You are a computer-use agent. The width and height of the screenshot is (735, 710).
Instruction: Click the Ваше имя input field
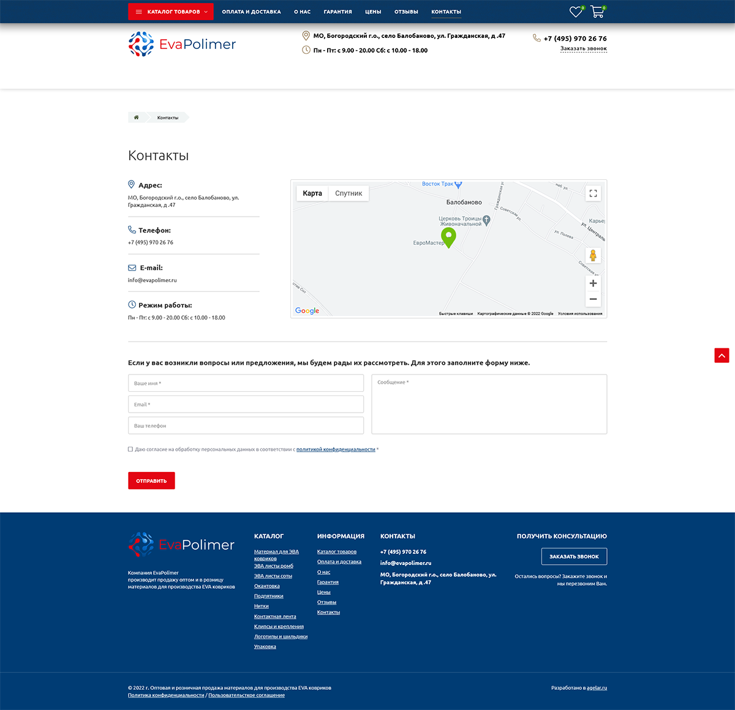pos(246,383)
